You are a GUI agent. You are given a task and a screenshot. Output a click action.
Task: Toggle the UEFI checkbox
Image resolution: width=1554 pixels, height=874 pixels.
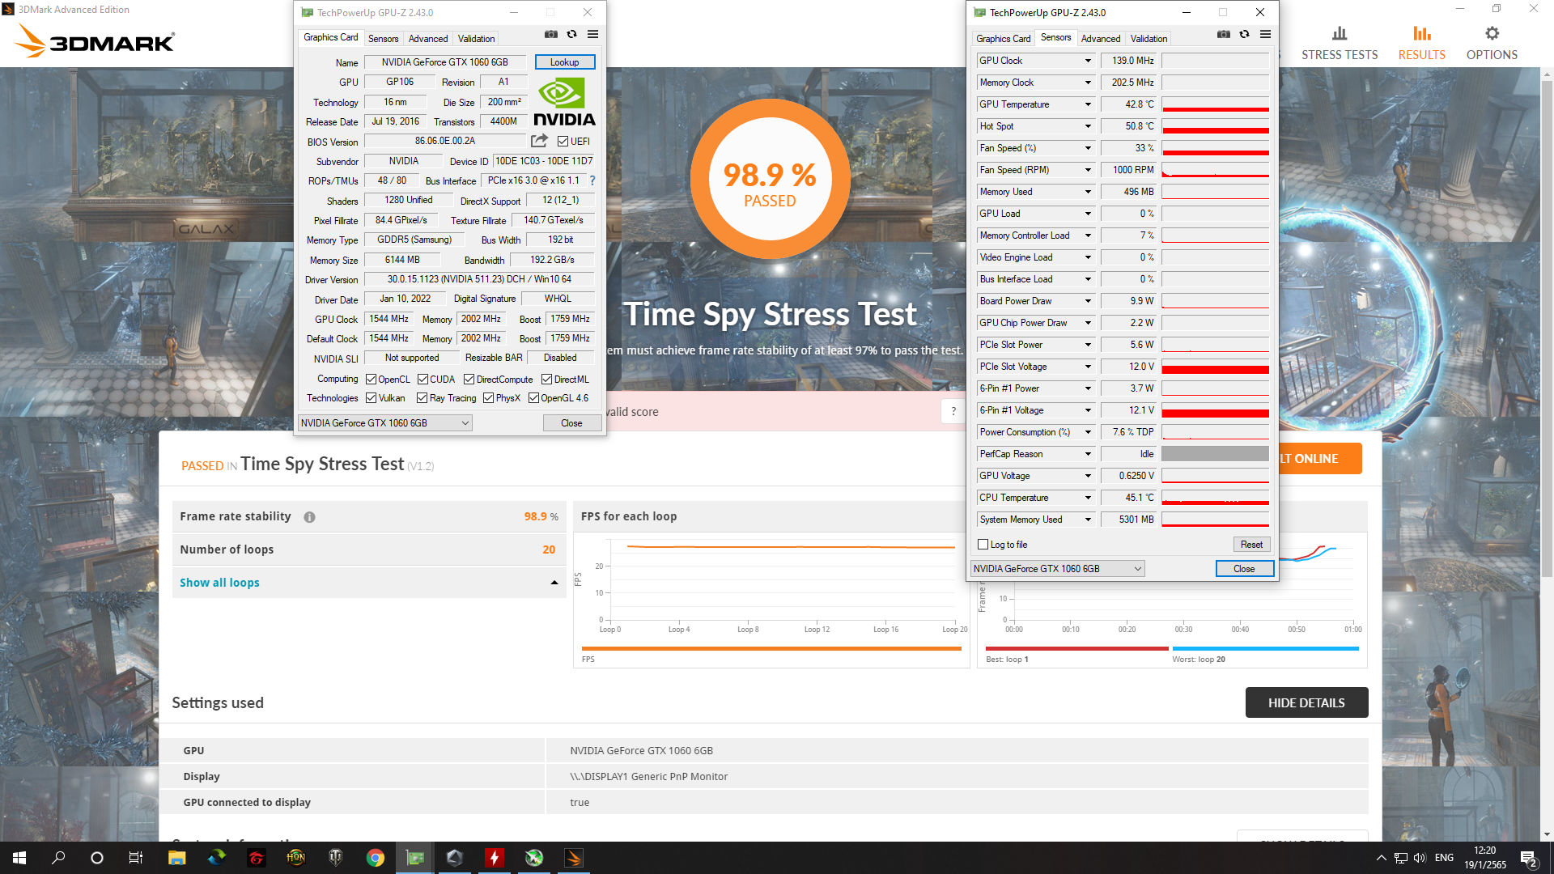click(563, 142)
